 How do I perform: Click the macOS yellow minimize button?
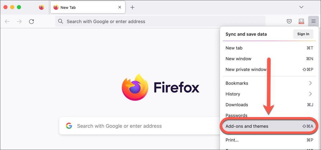click(12, 7)
